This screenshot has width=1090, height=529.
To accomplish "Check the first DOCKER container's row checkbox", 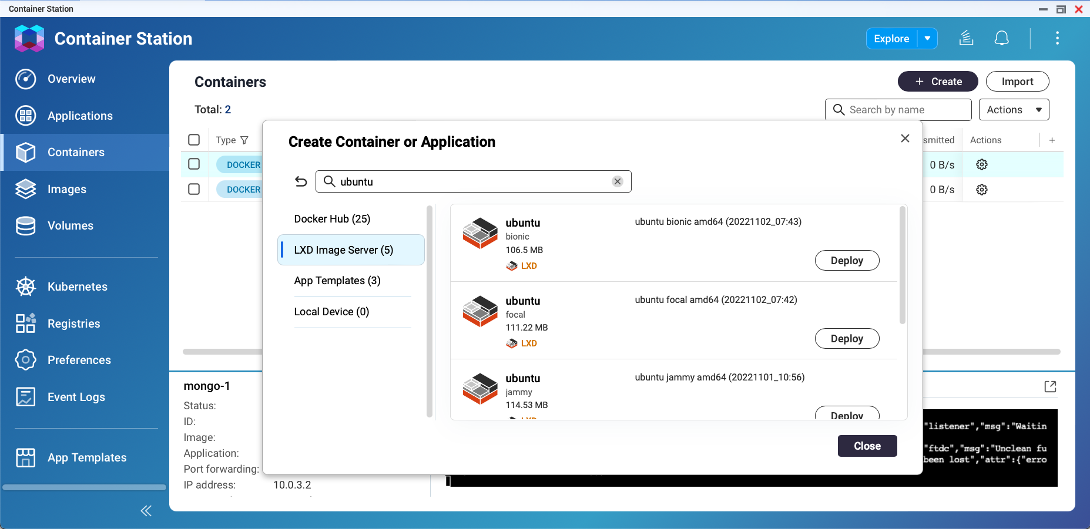I will pos(194,164).
